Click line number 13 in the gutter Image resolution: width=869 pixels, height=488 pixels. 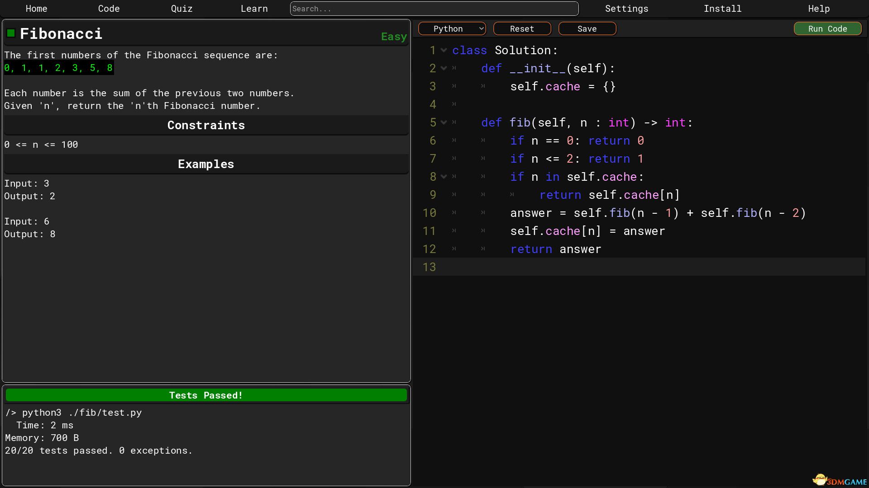(429, 267)
